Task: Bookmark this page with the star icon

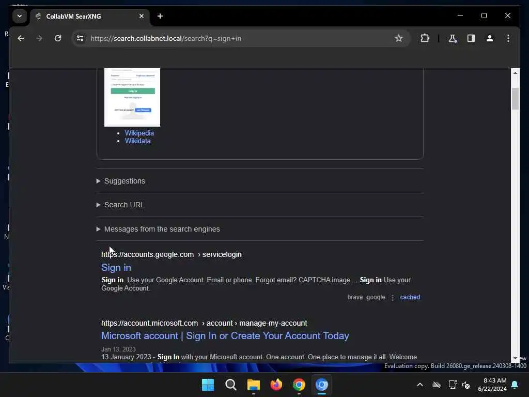Action: coord(398,38)
